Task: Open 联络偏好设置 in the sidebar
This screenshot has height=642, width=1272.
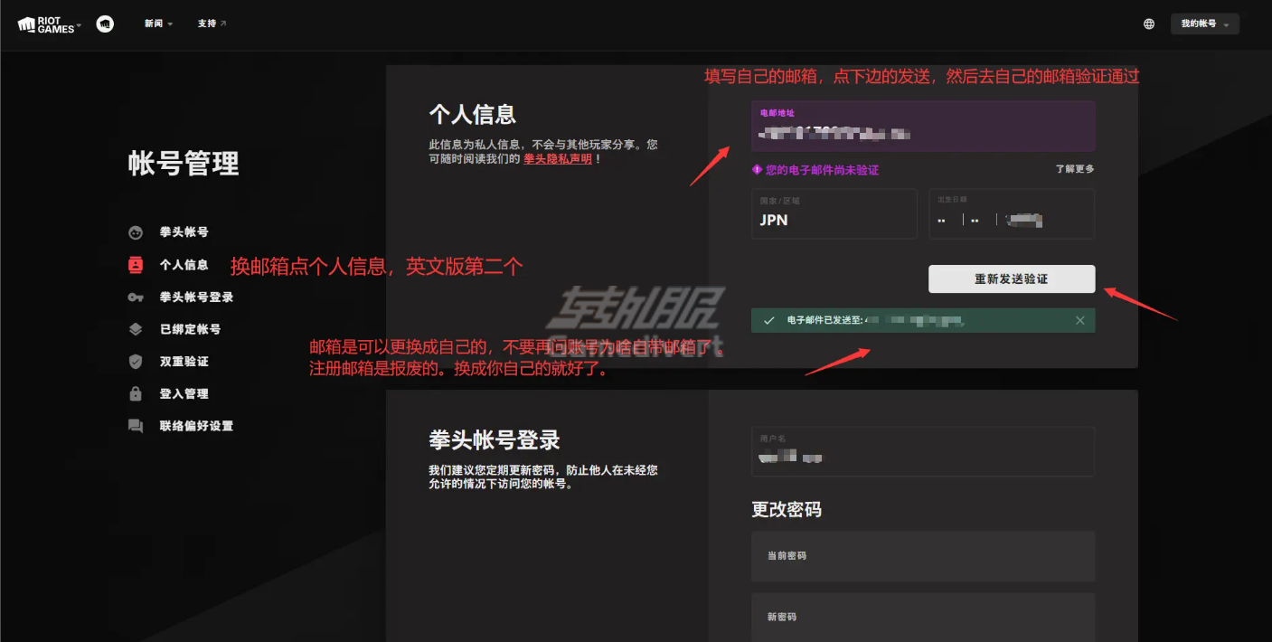Action: point(196,426)
